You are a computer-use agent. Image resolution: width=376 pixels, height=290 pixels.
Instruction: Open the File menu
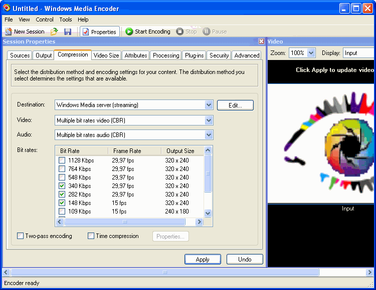coord(9,19)
